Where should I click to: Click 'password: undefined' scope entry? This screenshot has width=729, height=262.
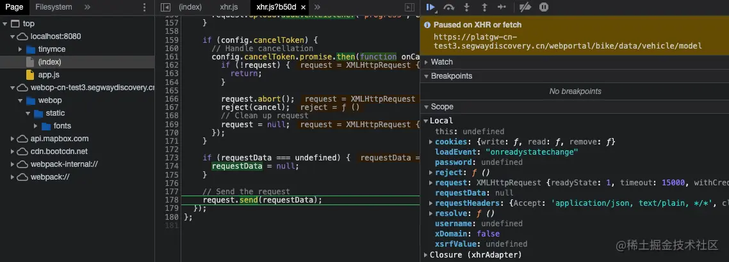pos(479,162)
